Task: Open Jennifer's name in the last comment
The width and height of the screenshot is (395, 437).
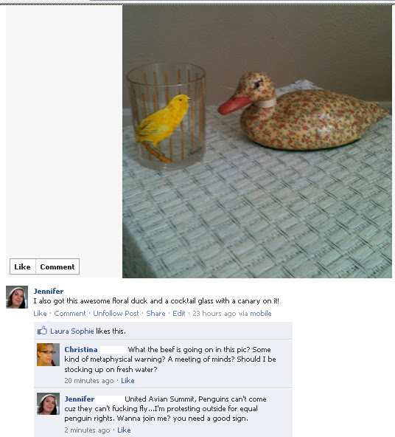Action: [80, 399]
